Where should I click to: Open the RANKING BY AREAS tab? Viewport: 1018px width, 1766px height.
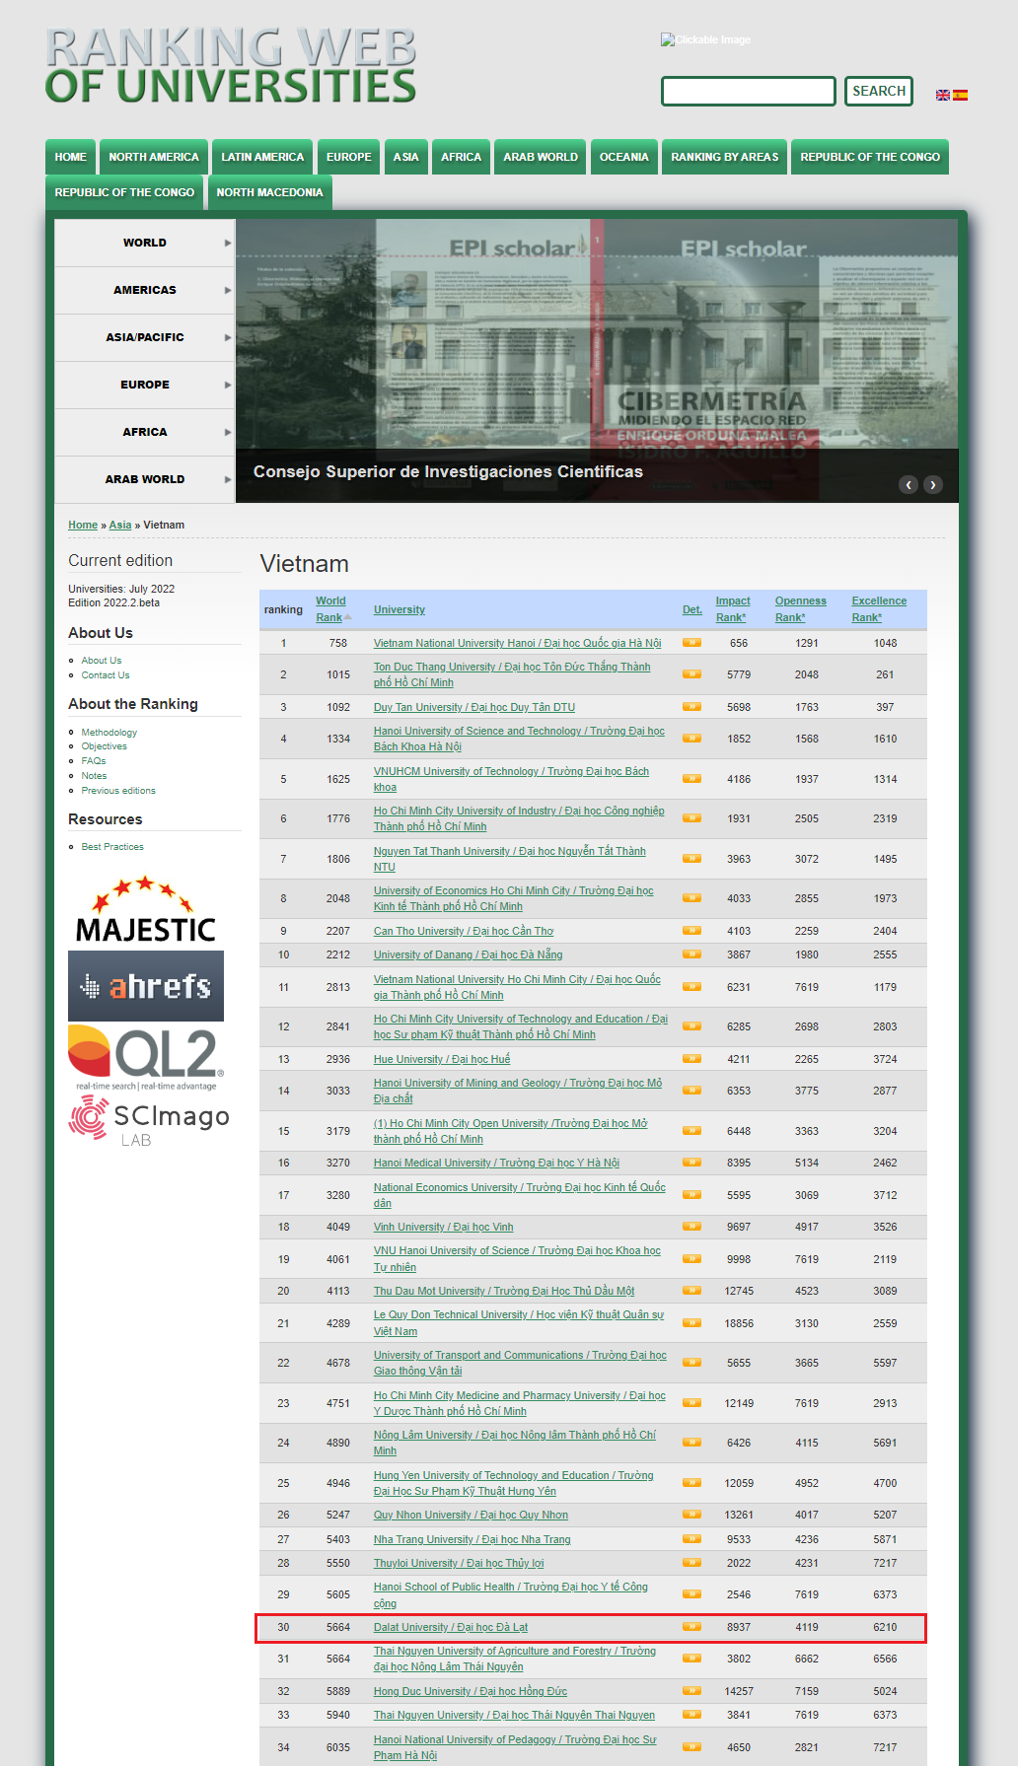(724, 157)
